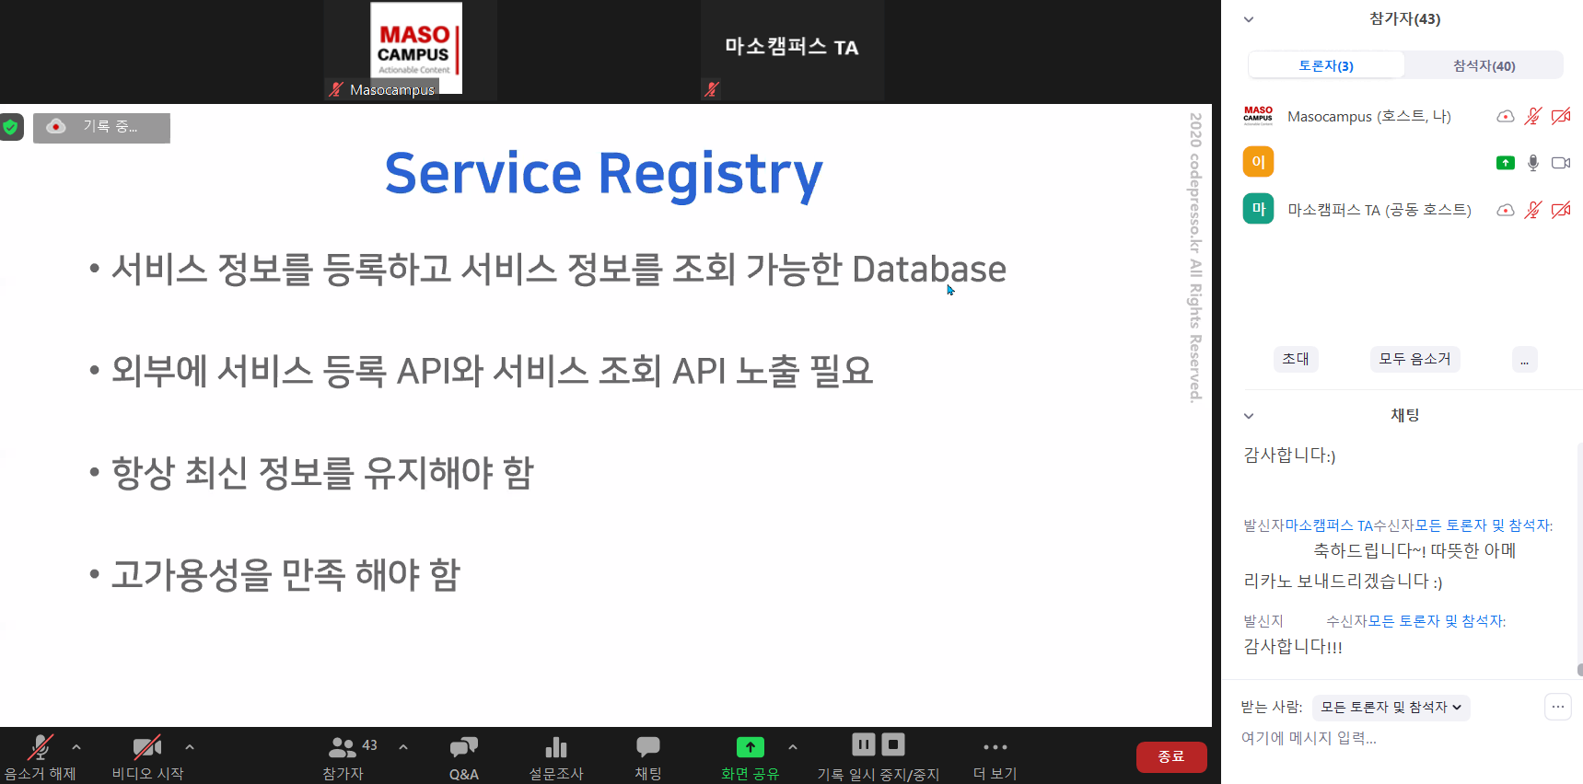Viewport: 1583px width, 784px height.
Task: Open the polls (설문조사) icon
Action: pos(555,747)
